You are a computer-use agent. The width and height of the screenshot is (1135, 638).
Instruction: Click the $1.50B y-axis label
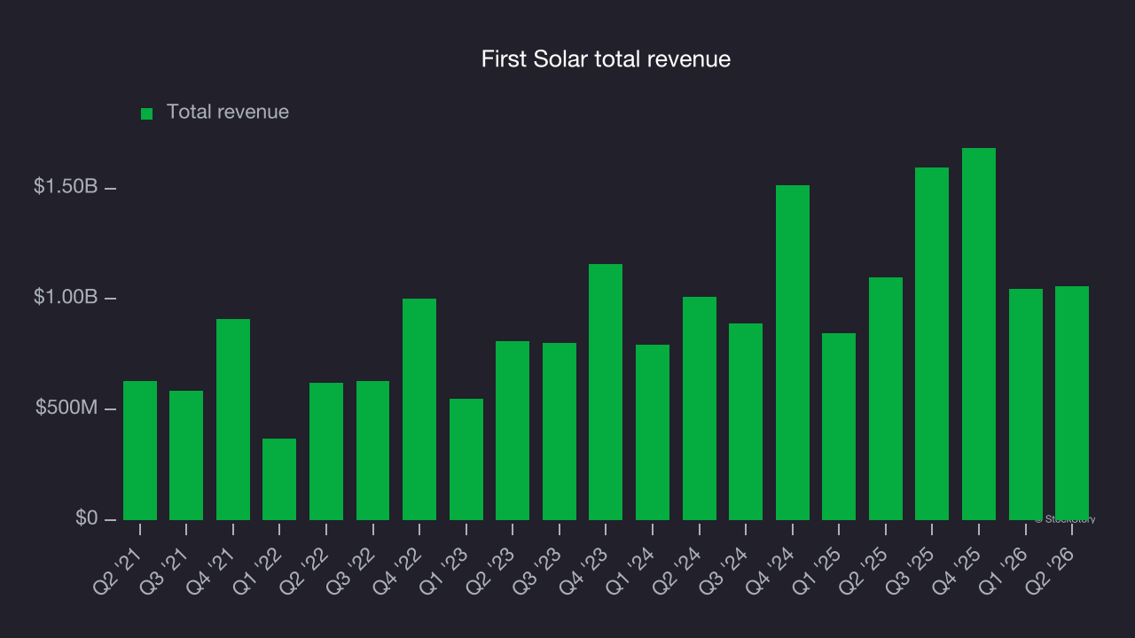tap(66, 187)
